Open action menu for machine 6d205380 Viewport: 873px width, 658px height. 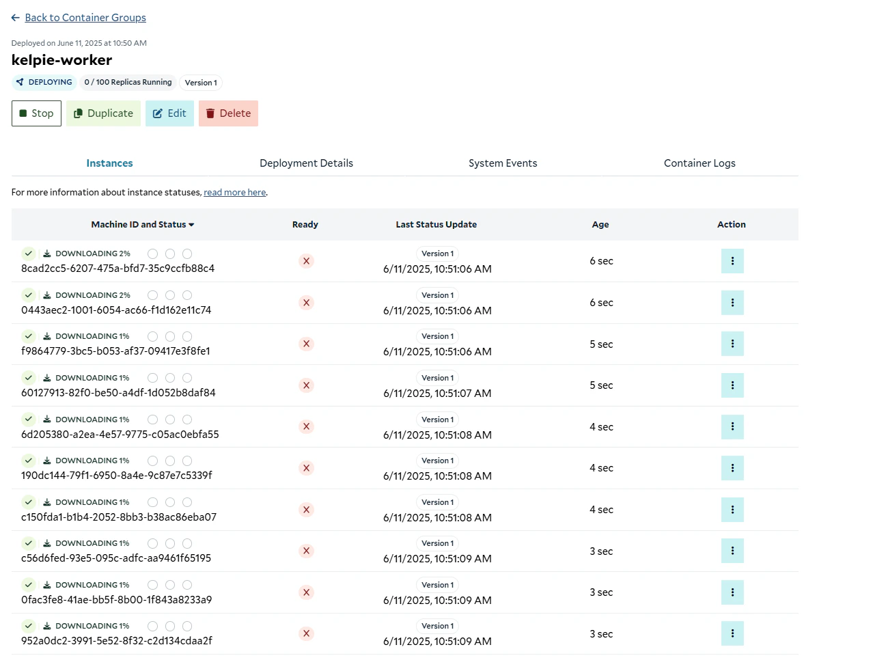(732, 427)
